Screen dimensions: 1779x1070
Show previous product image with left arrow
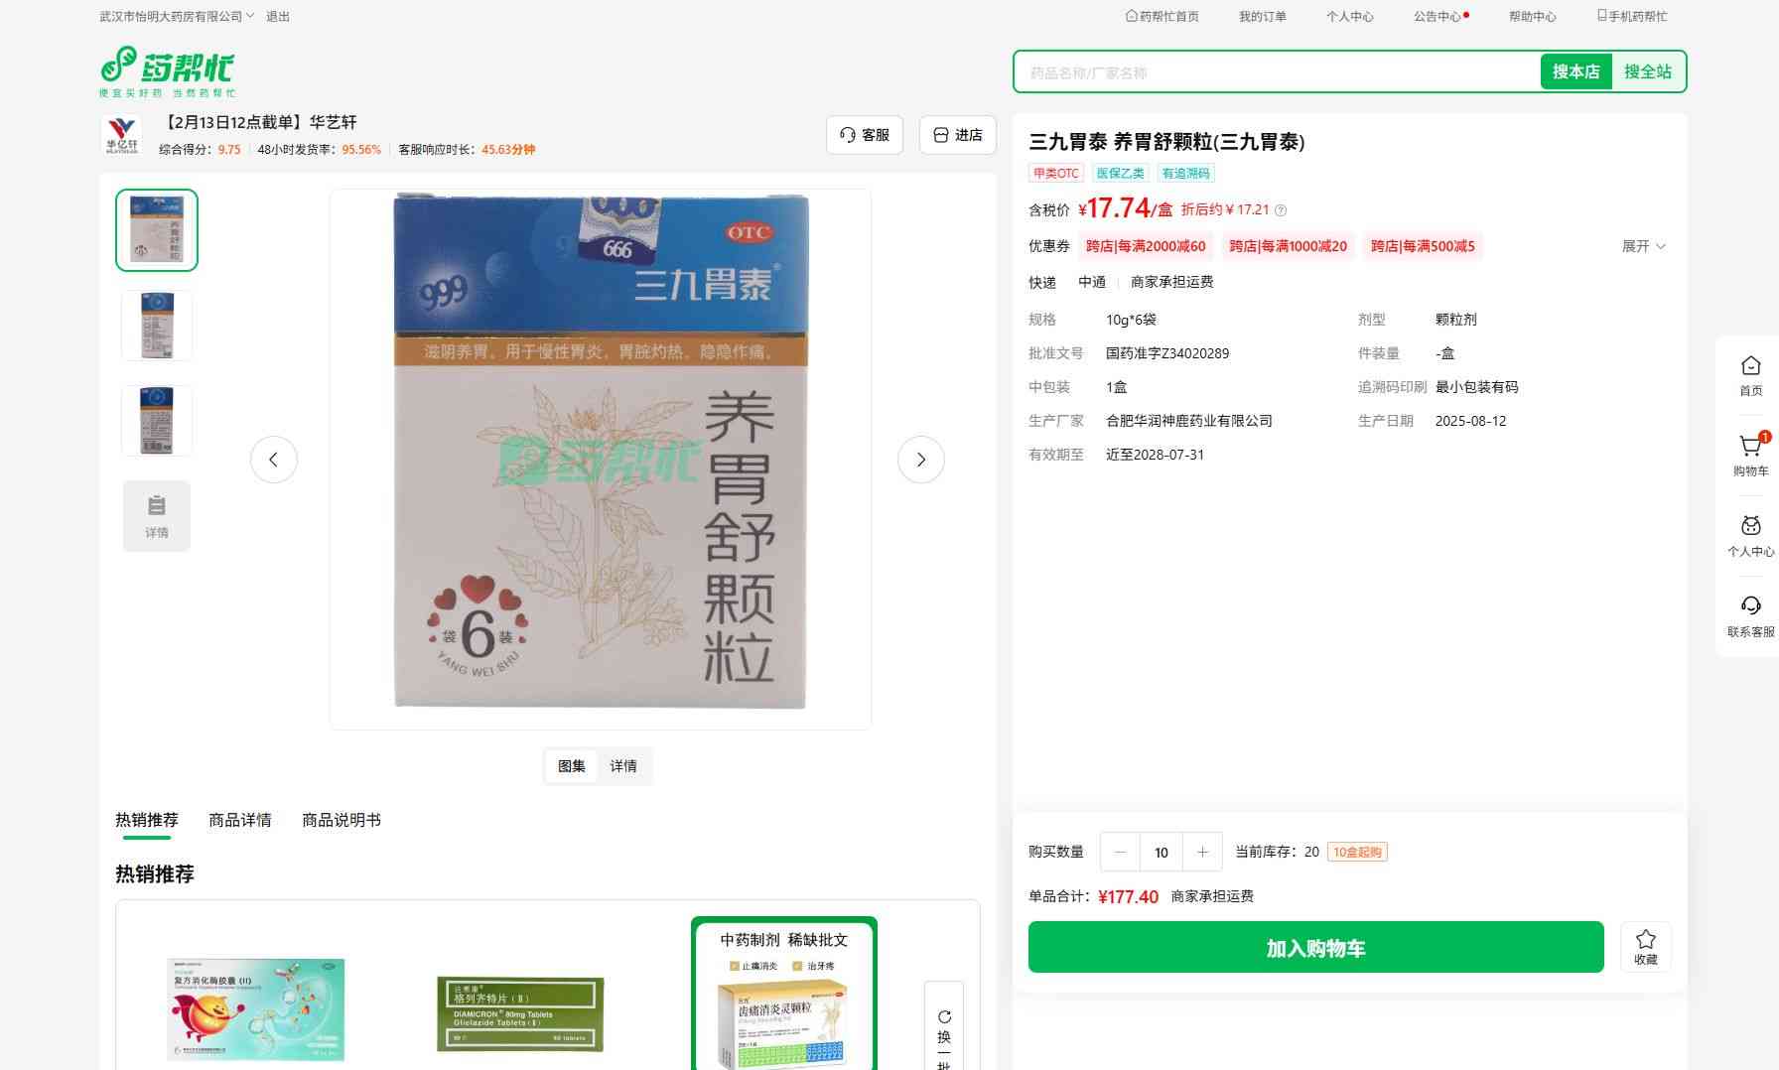[274, 460]
